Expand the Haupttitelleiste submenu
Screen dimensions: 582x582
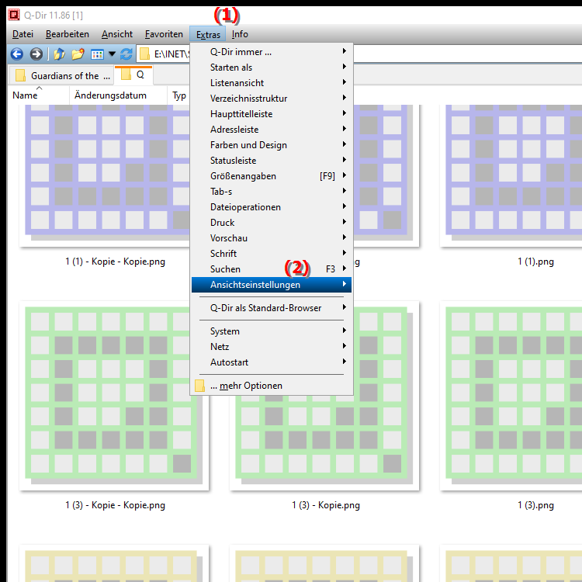pyautogui.click(x=272, y=114)
